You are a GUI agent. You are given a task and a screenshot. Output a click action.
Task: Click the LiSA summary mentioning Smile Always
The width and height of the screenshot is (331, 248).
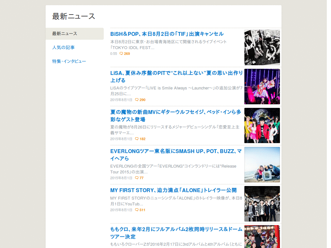[x=176, y=91]
